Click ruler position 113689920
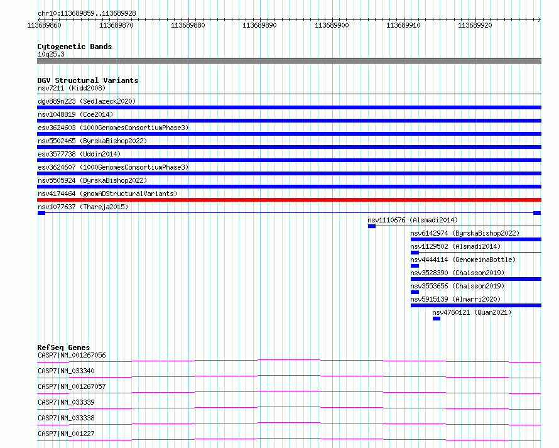The width and height of the screenshot is (559, 448). [475, 25]
